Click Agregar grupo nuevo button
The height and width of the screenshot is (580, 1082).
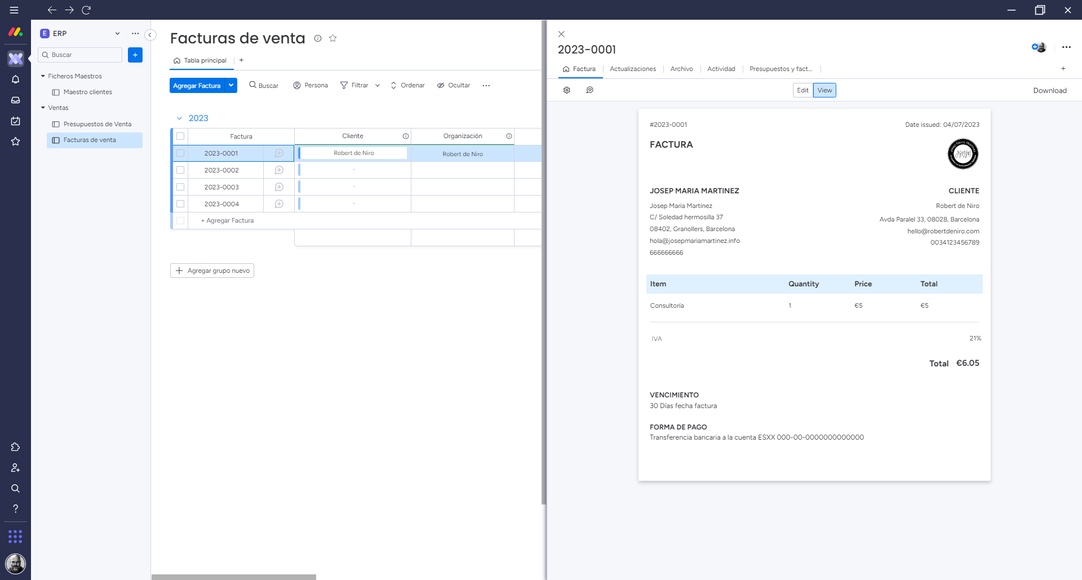pyautogui.click(x=212, y=271)
